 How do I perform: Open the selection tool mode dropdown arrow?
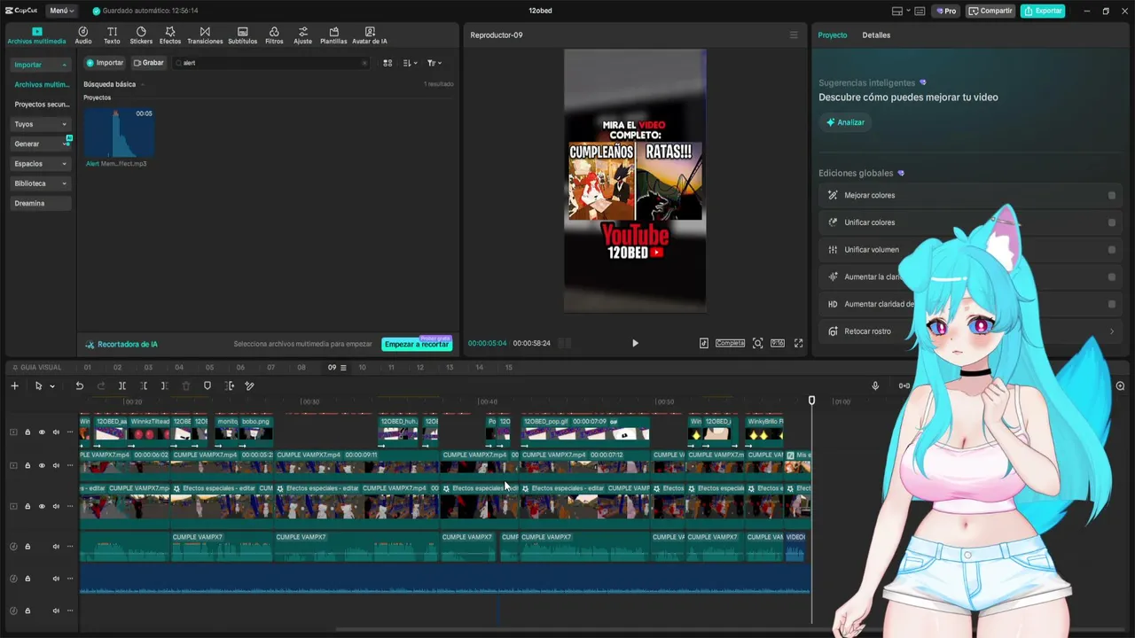[x=52, y=386]
